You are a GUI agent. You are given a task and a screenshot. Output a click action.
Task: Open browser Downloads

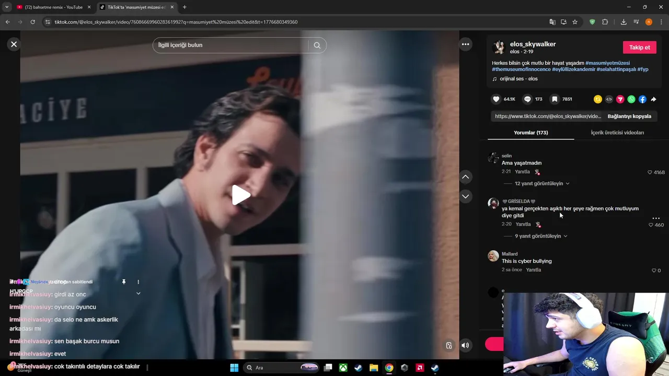[x=624, y=22]
